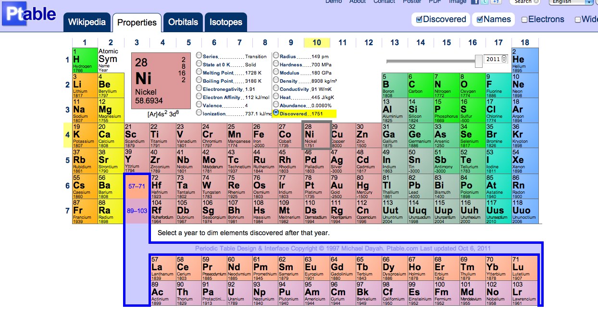Choose the State at 0 K radio button
This screenshot has width=598, height=314.
pyautogui.click(x=199, y=64)
